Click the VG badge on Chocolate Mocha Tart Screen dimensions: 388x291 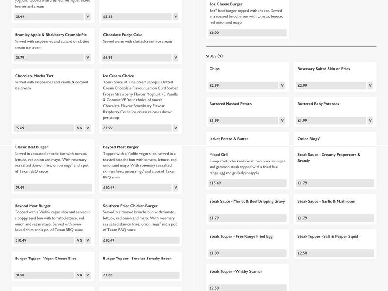click(80, 128)
